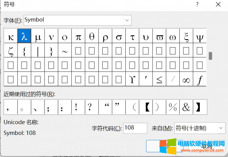Click the omega ω symbol
Screen dimensions: 228x157
(x=173, y=37)
